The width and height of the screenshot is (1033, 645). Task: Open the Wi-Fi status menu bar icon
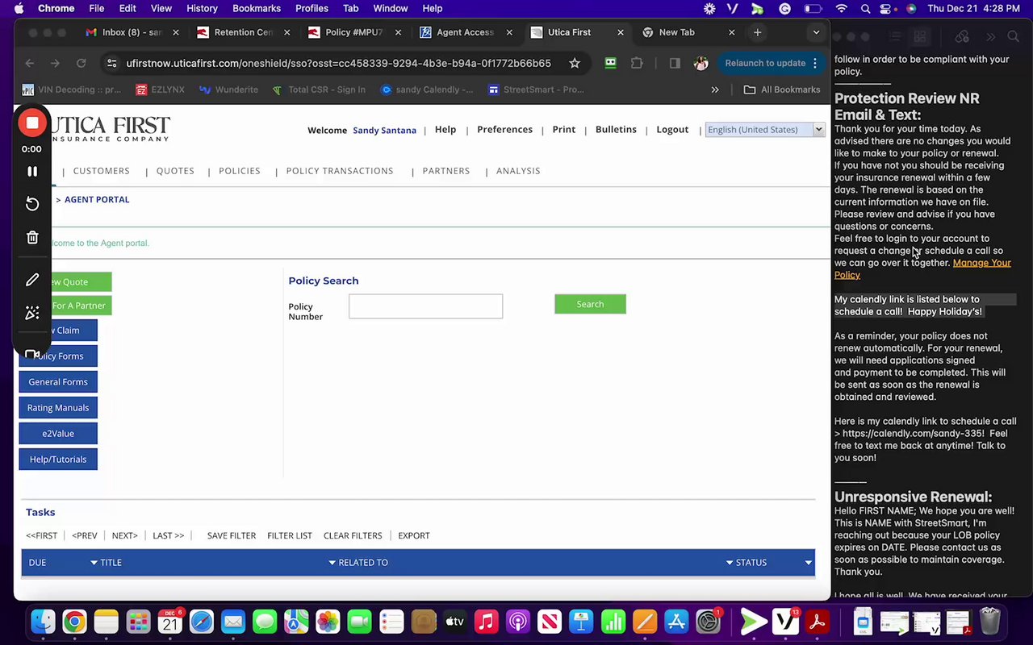pyautogui.click(x=842, y=8)
